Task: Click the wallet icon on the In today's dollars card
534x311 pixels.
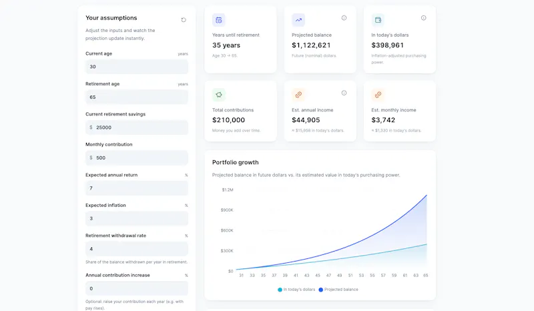Action: [378, 20]
